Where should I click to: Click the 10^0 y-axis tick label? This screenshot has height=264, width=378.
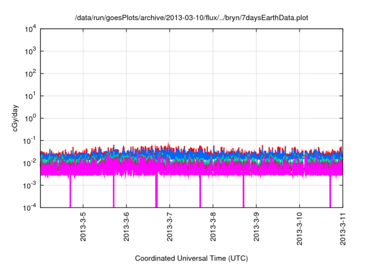(30, 118)
